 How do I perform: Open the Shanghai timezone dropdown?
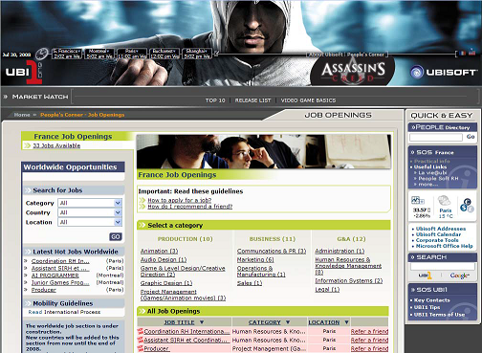[x=197, y=51]
